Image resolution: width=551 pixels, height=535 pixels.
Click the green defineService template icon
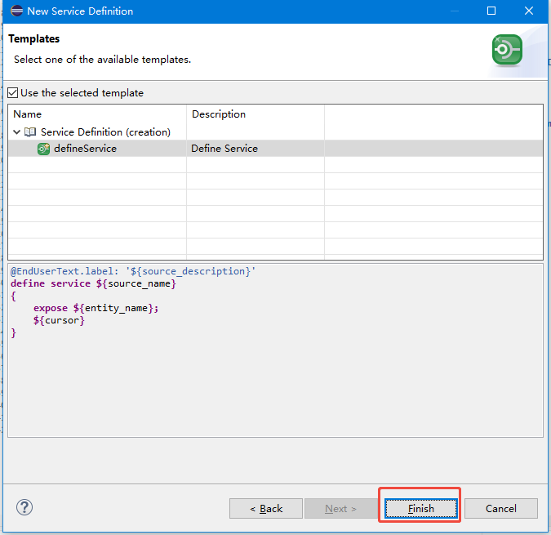pos(43,149)
